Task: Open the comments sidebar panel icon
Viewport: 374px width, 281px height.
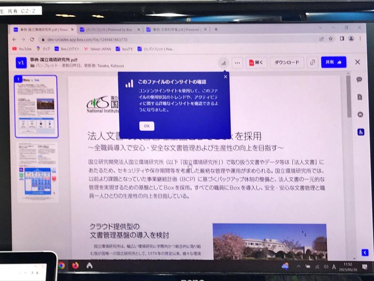Action: 359,79
